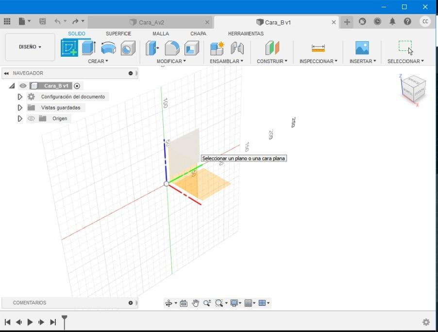
Task: Redo the last action
Action: 75,21
